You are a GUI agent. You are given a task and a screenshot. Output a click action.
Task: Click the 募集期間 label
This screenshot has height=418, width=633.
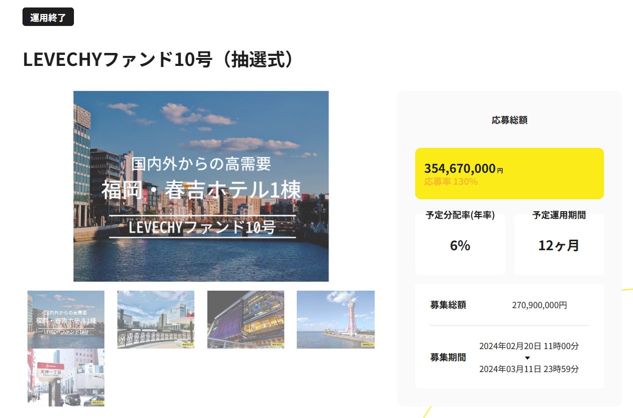448,358
